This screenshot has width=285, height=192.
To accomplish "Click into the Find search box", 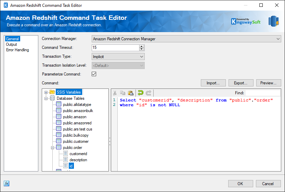I will click(x=263, y=93).
